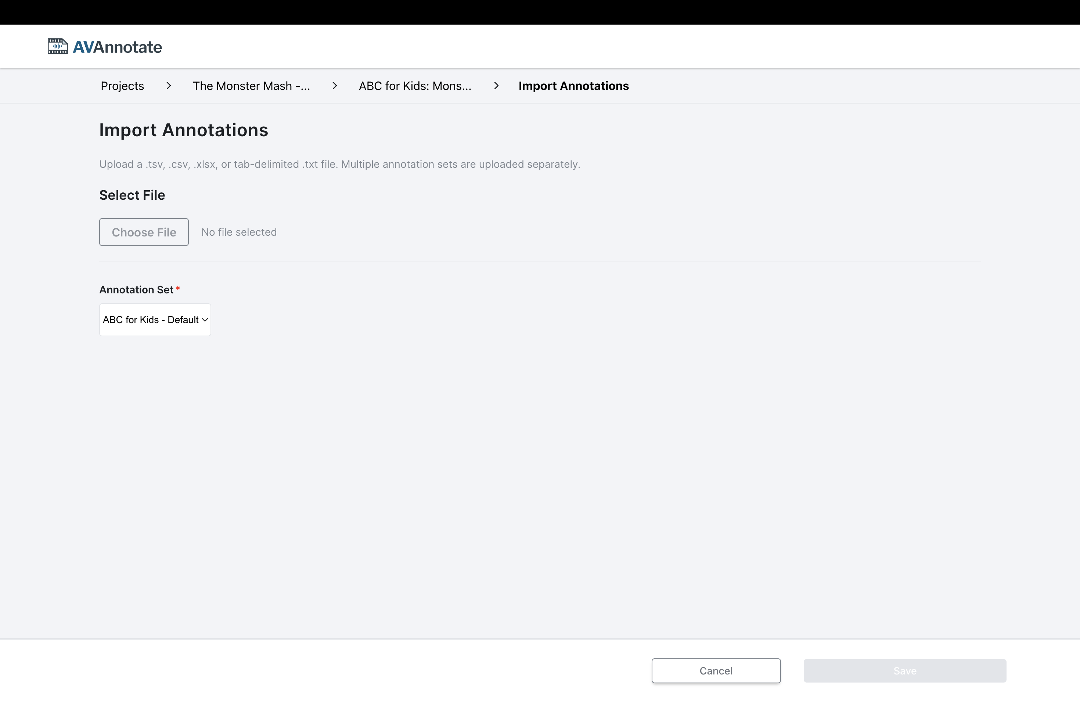The image size is (1080, 702).
Task: Click the Select File section heading
Action: 132,195
